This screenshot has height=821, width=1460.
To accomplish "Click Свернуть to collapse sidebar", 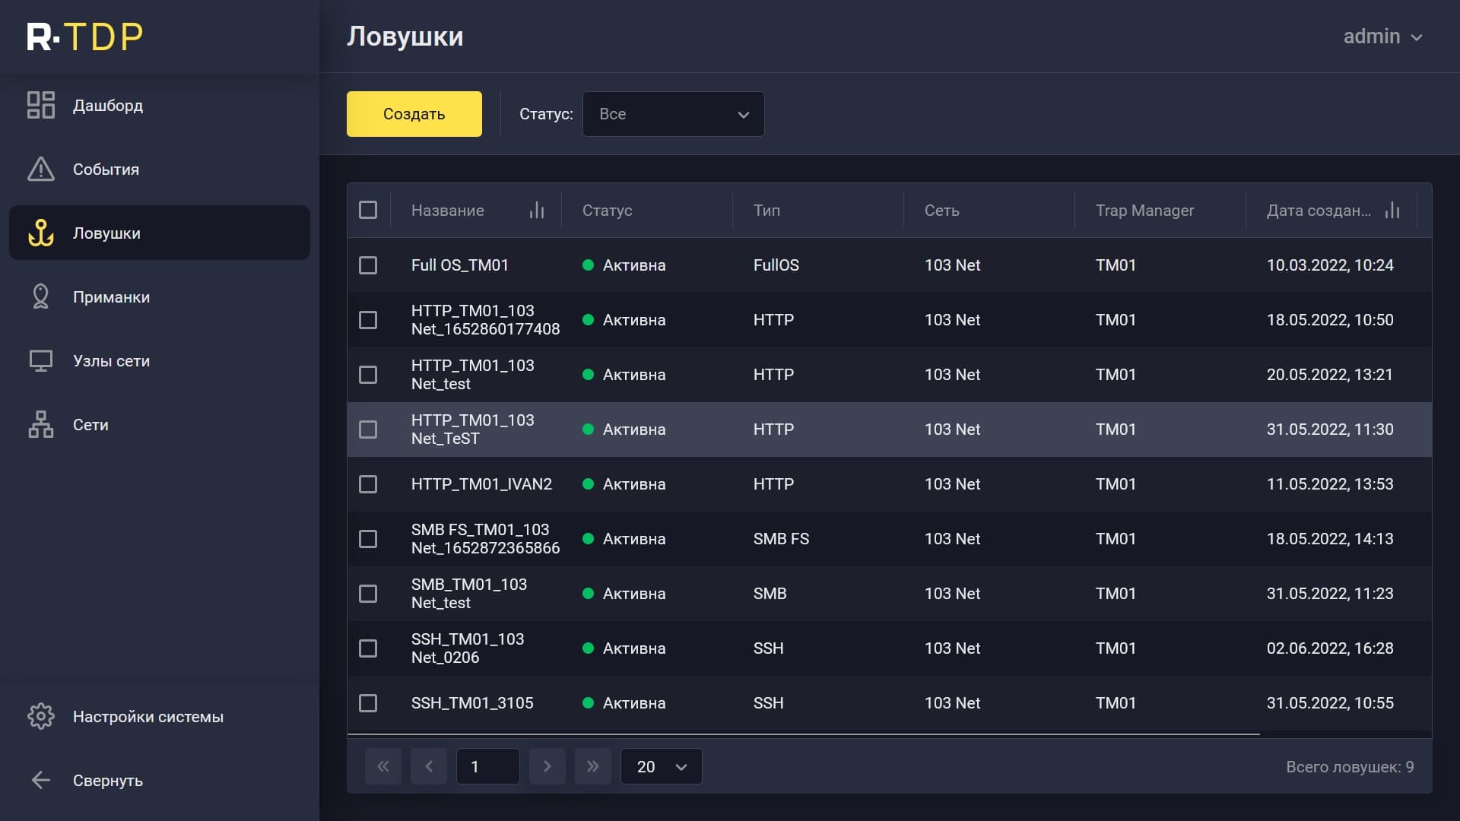I will (x=160, y=780).
